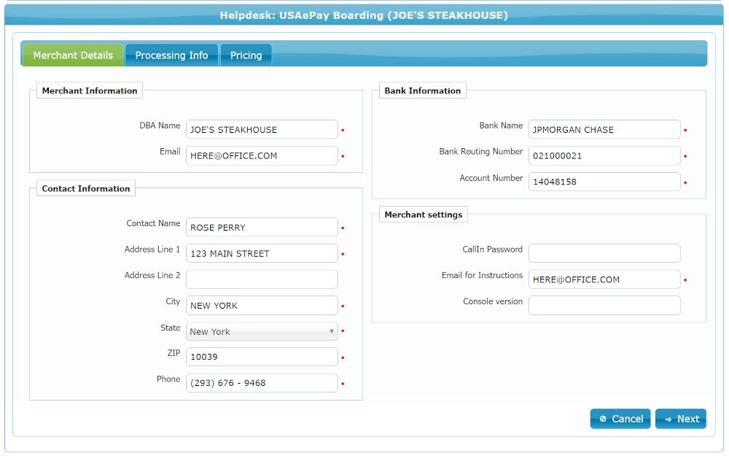This screenshot has height=456, width=729.
Task: Open the Pricing tab
Action: click(x=246, y=55)
